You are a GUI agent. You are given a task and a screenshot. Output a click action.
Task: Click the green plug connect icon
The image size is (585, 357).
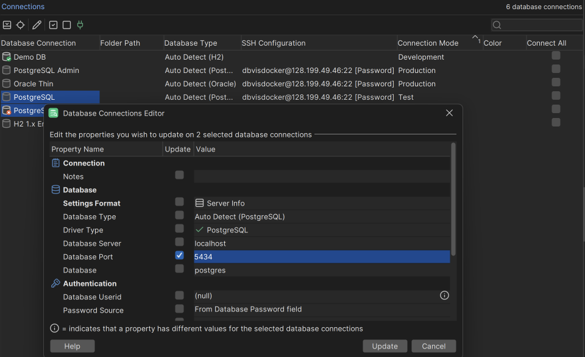(80, 25)
